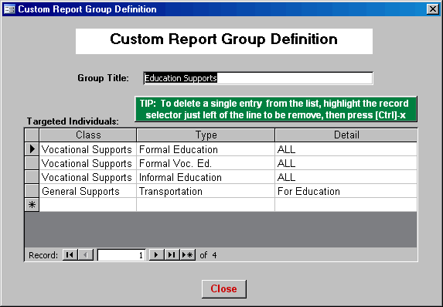Click the For Education detail cell
The width and height of the screenshot is (443, 307).
346,191
